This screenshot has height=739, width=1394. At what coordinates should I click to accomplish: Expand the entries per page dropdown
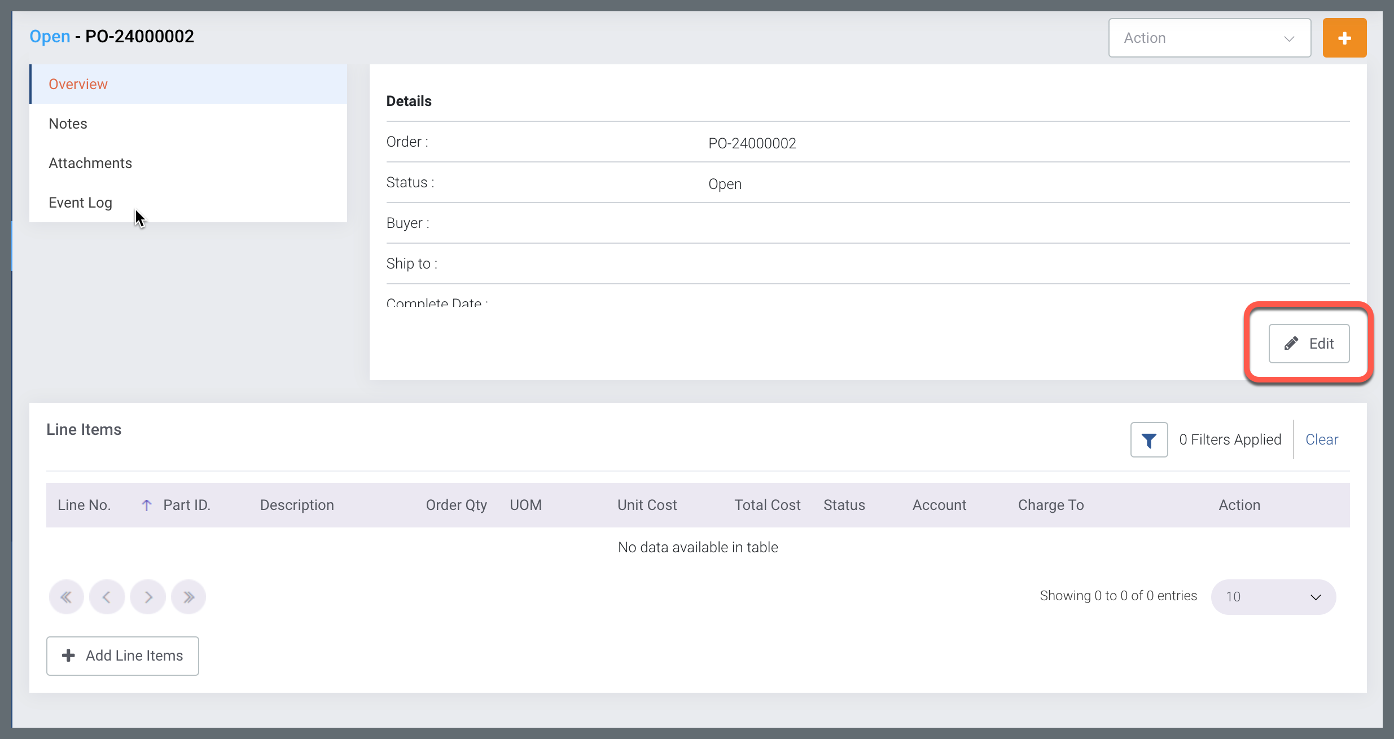(1273, 597)
